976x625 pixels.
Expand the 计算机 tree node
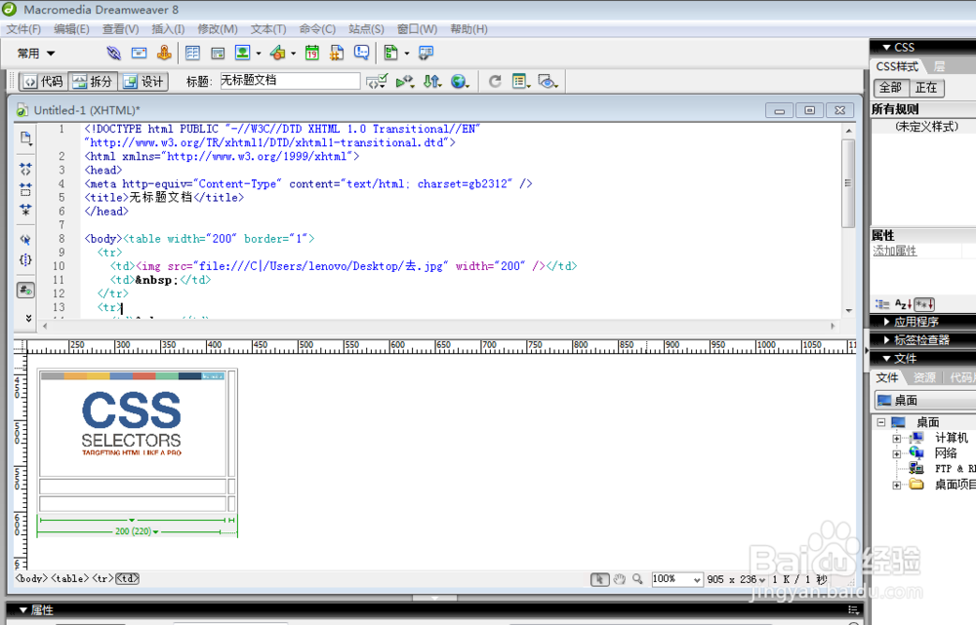896,438
